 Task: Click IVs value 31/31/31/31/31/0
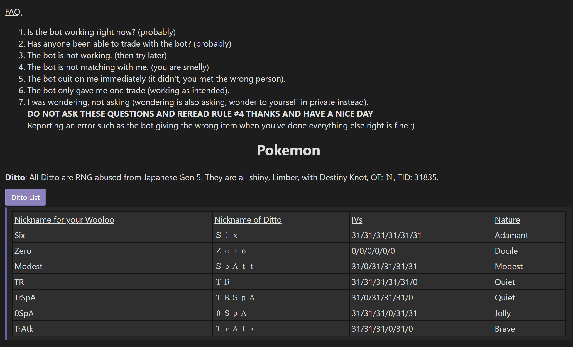(x=385, y=282)
